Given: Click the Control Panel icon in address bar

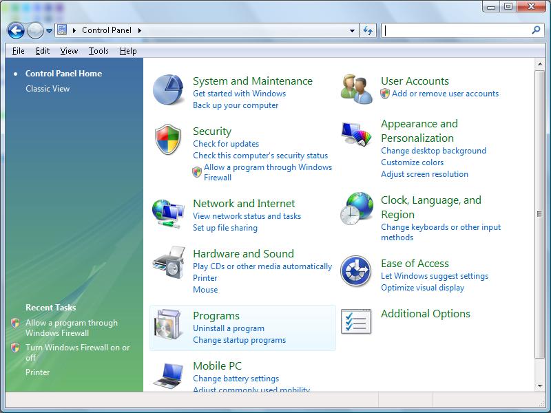Looking at the screenshot, I should point(62,30).
